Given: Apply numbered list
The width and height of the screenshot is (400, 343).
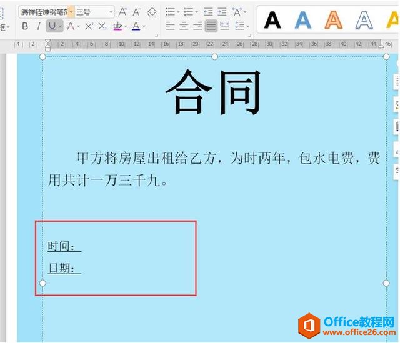Looking at the screenshot, I should pos(189,12).
